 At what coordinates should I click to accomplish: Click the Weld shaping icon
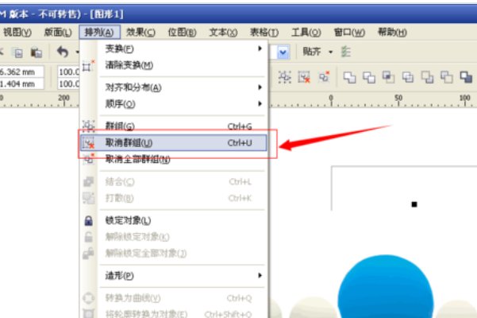349,77
